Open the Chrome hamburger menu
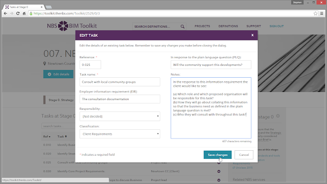 coord(322,13)
